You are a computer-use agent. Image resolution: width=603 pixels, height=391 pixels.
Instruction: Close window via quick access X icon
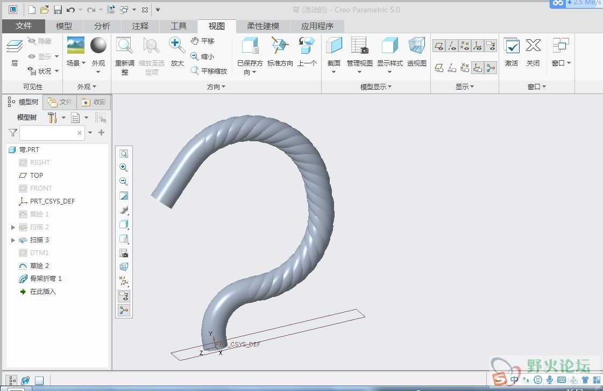coord(145,10)
